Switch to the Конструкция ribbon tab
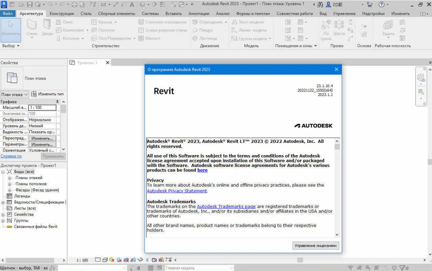This screenshot has height=271, width=432. [x=62, y=14]
